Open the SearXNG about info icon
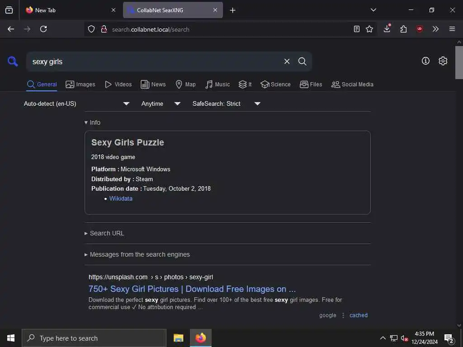The image size is (463, 347). (425, 61)
